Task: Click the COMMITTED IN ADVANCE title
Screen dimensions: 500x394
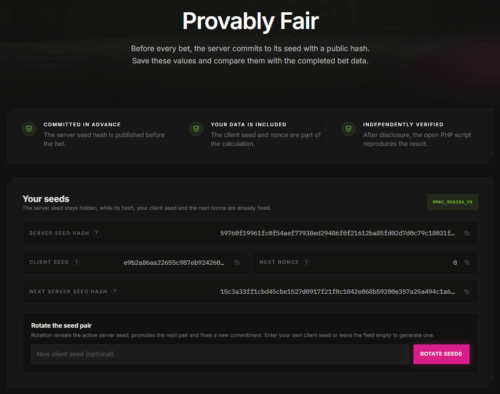Action: (x=82, y=125)
